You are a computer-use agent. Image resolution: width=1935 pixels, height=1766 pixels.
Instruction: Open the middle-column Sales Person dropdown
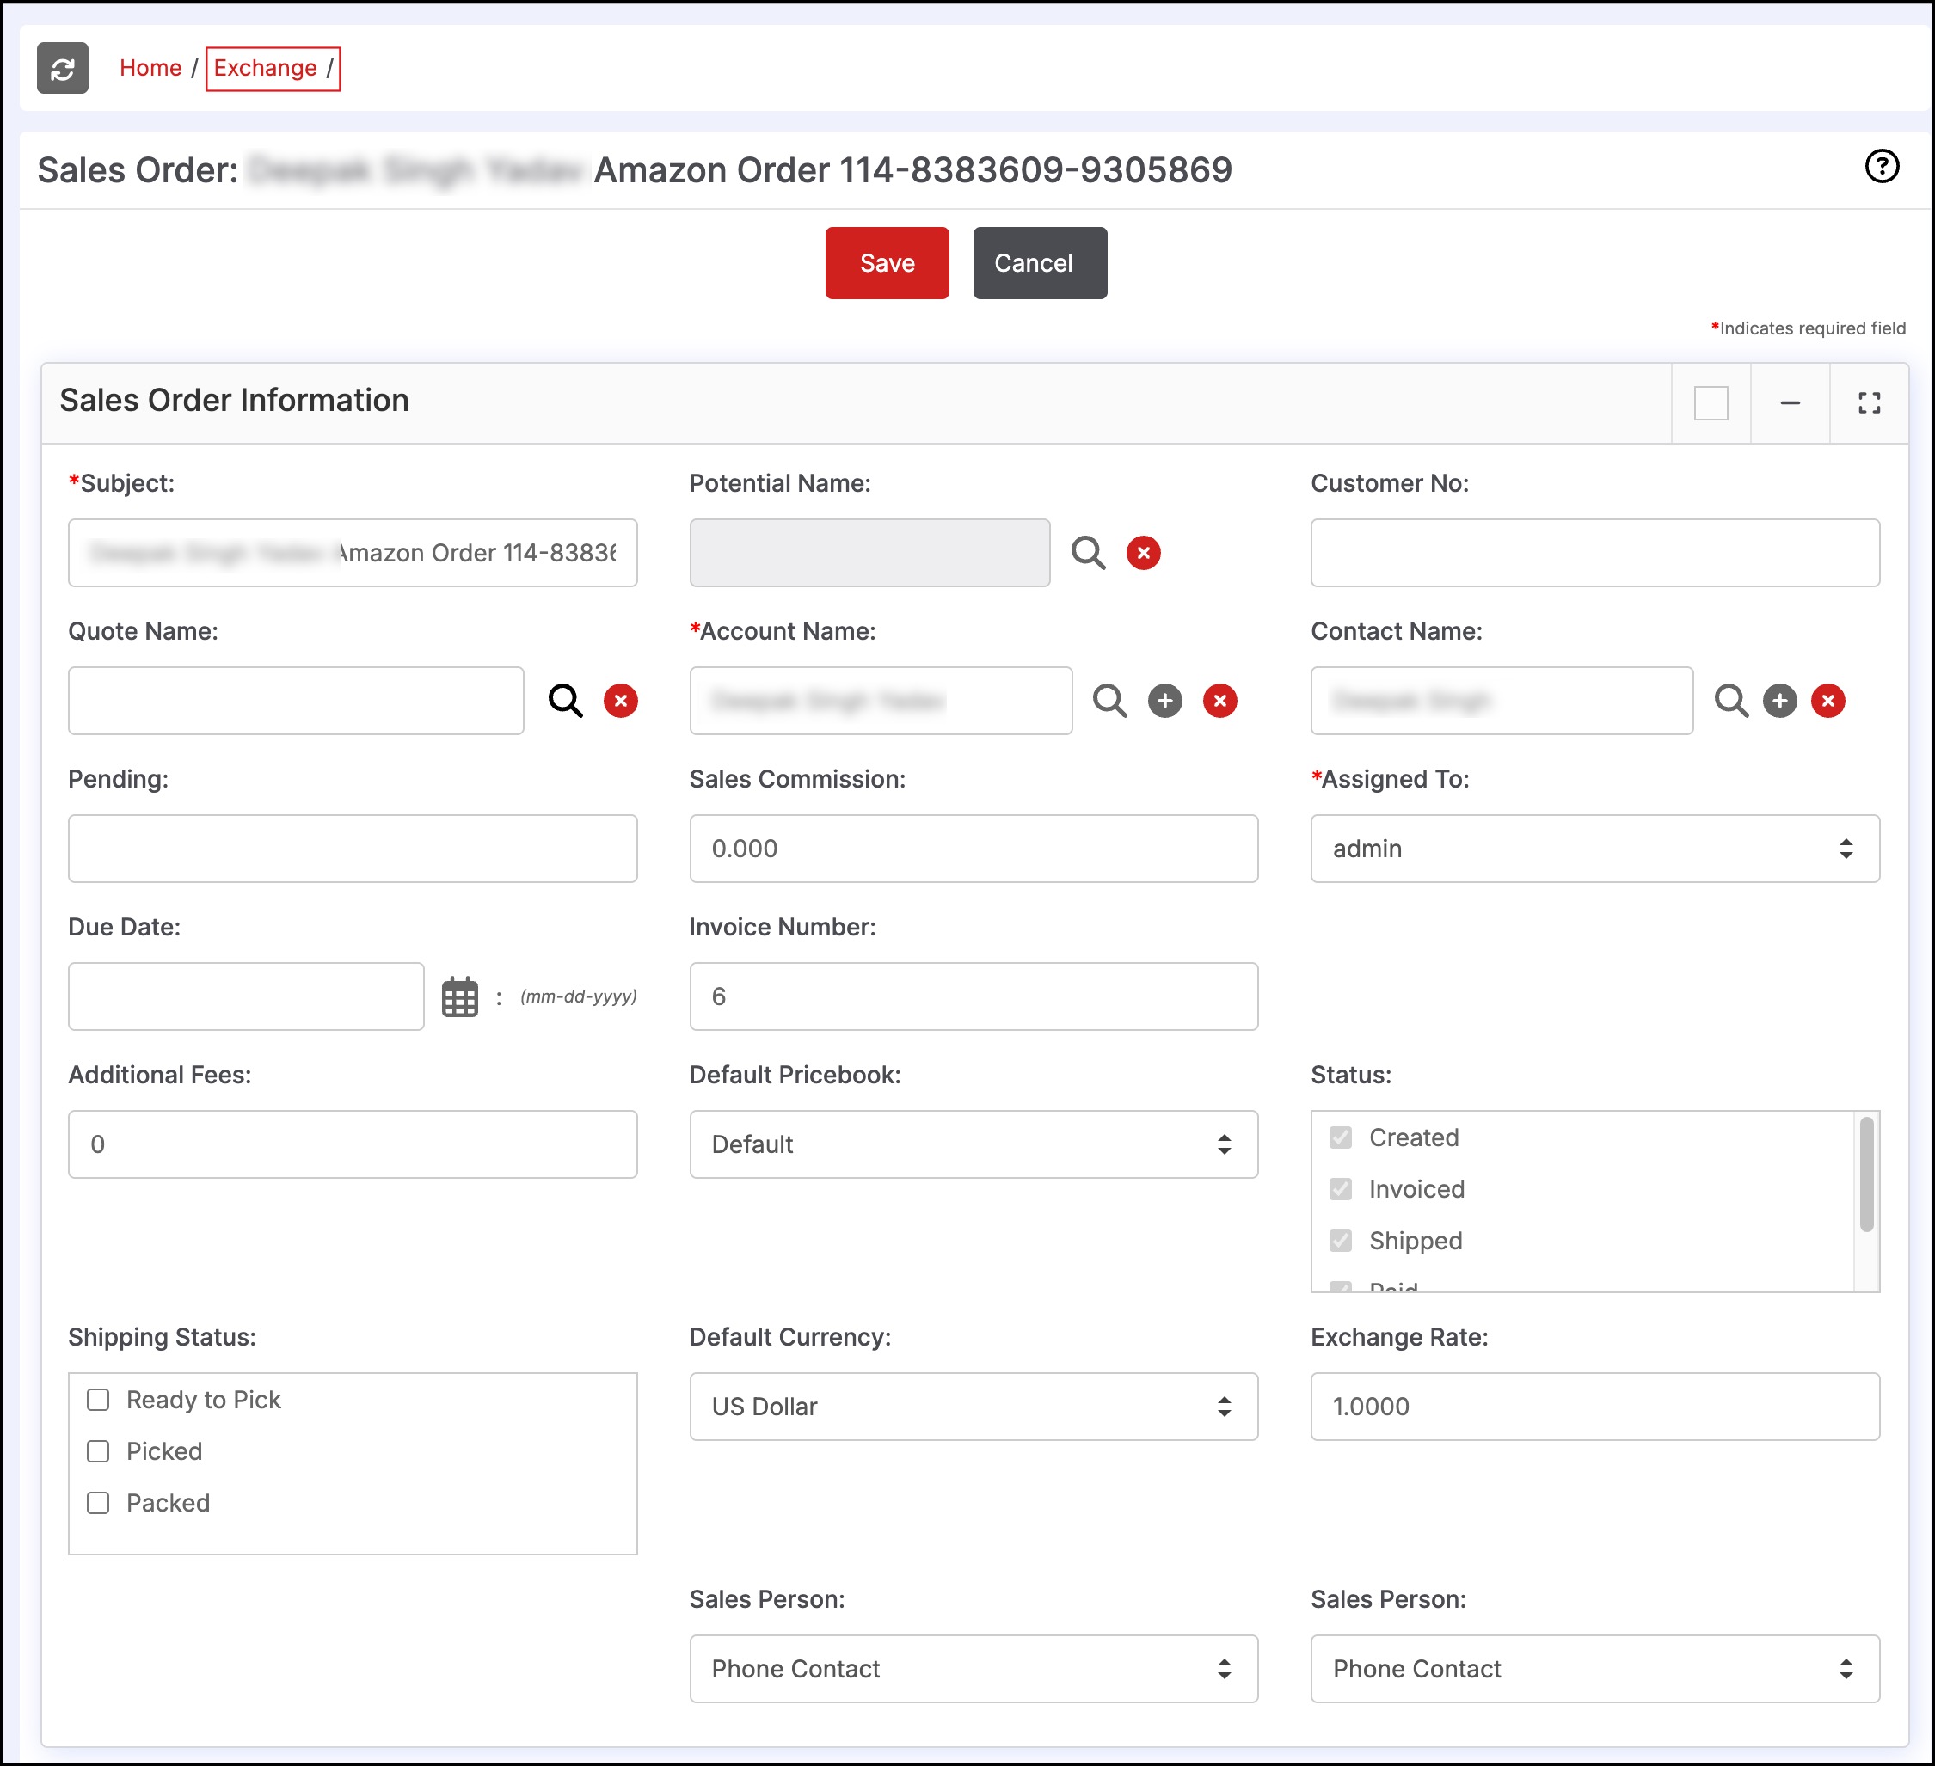point(974,1669)
